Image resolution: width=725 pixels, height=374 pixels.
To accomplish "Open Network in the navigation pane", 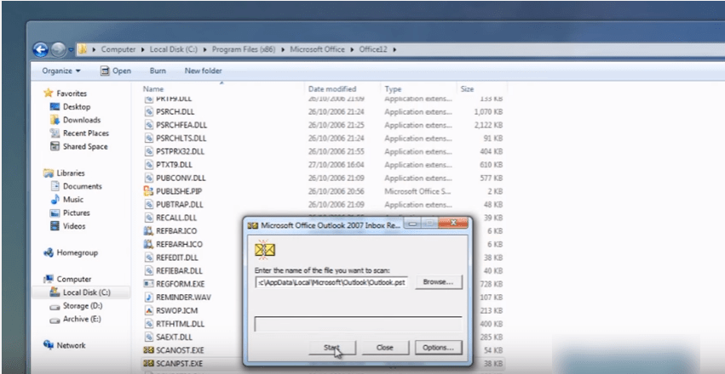I will coord(65,345).
